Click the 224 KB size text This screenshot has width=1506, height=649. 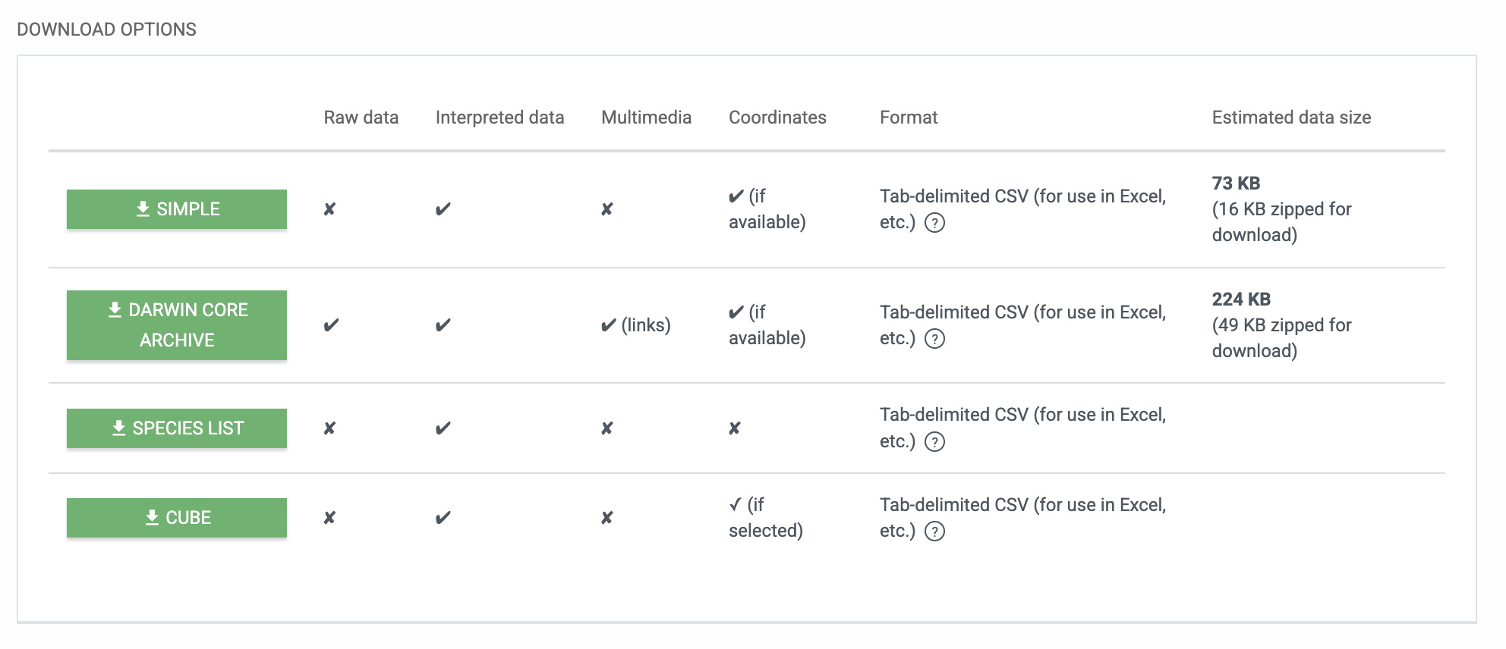point(1241,299)
